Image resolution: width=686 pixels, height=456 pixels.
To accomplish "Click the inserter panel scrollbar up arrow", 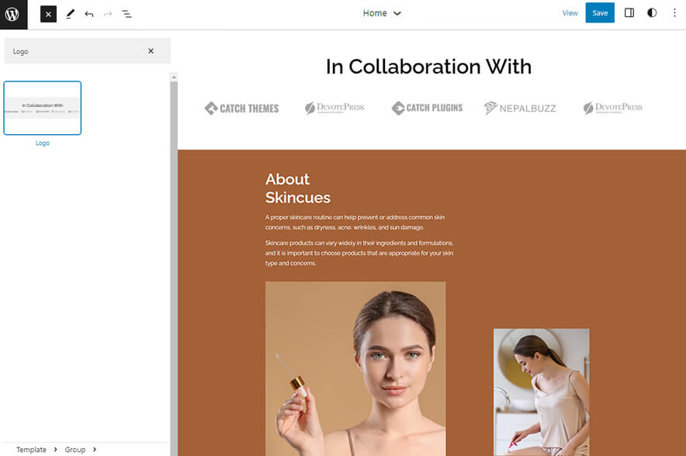I will (174, 77).
